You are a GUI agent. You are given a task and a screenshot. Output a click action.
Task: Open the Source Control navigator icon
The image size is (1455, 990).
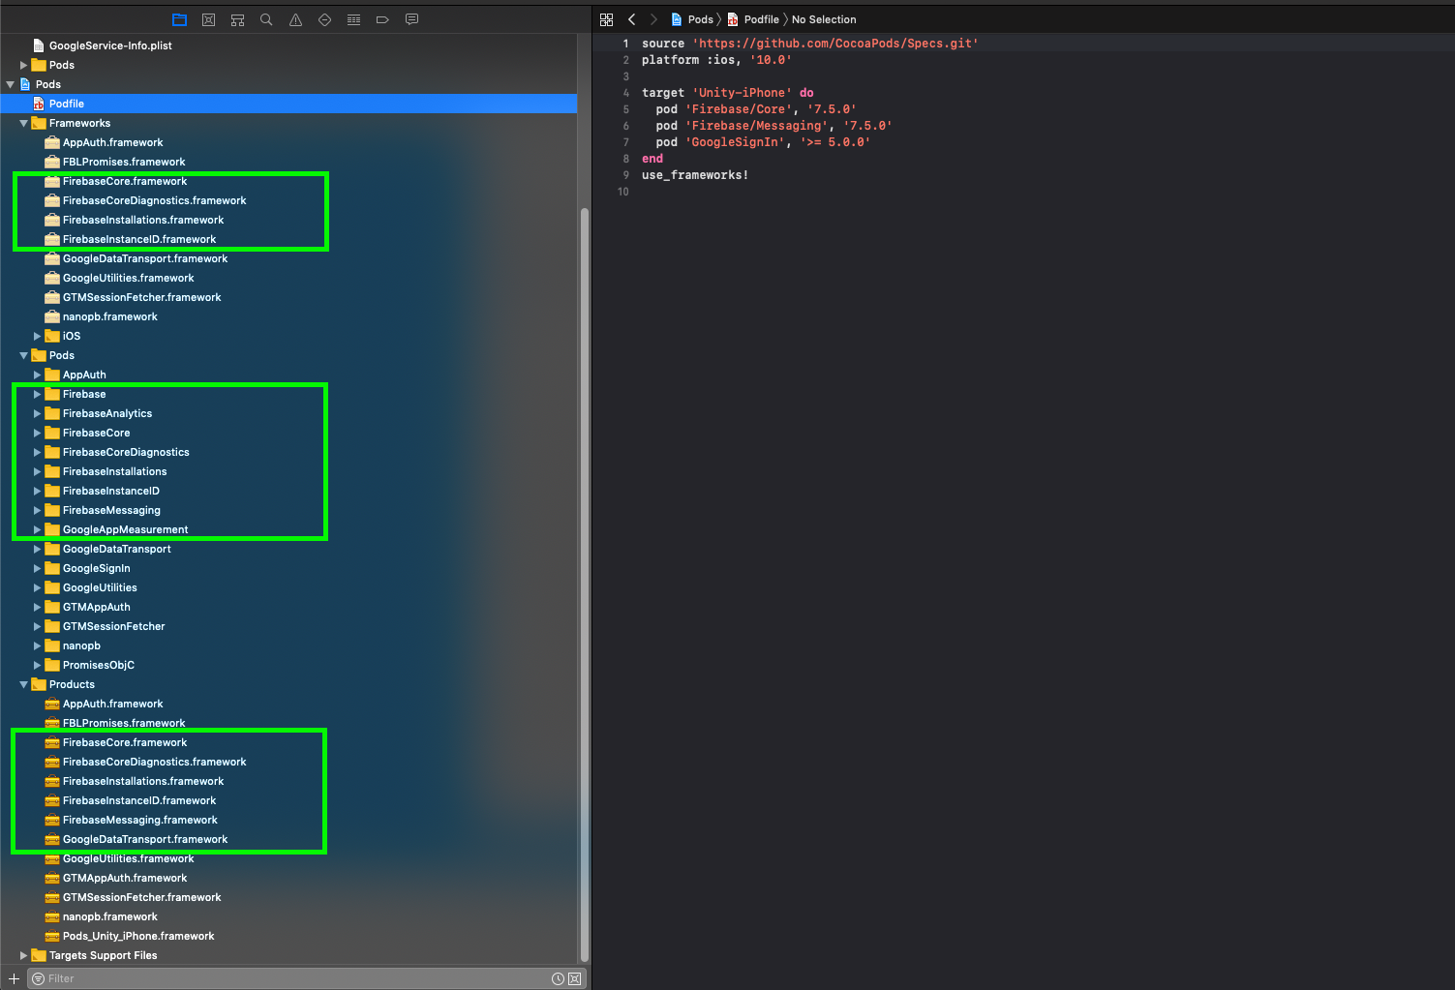click(208, 19)
